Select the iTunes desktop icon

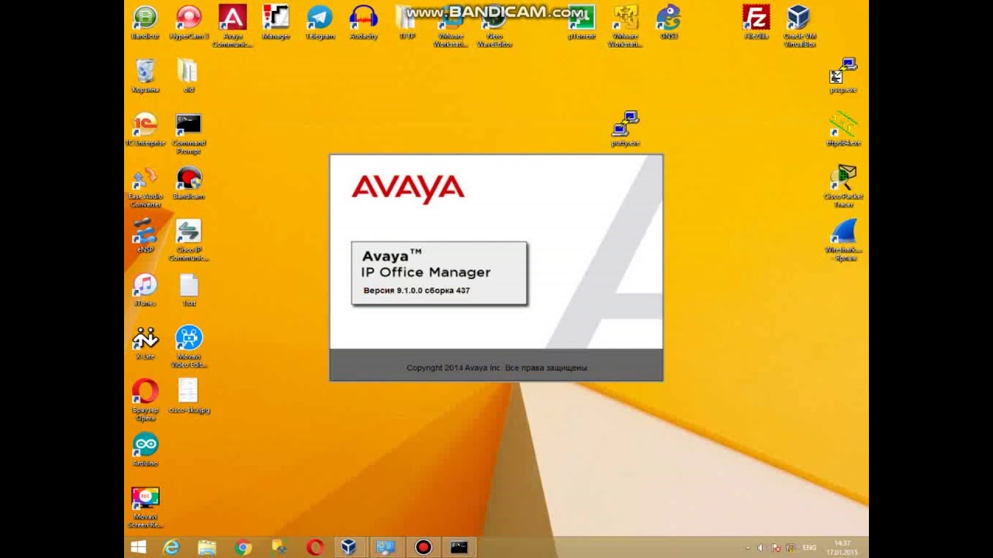(145, 290)
